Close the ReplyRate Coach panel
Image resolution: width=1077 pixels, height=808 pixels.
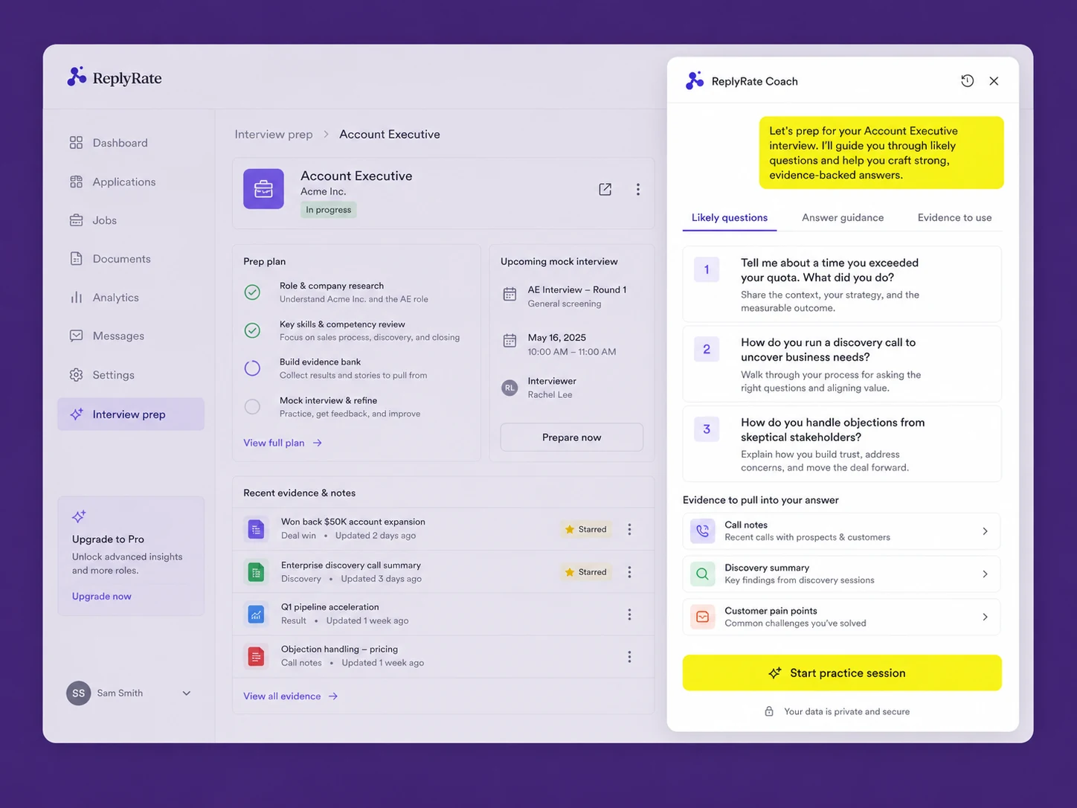click(994, 81)
